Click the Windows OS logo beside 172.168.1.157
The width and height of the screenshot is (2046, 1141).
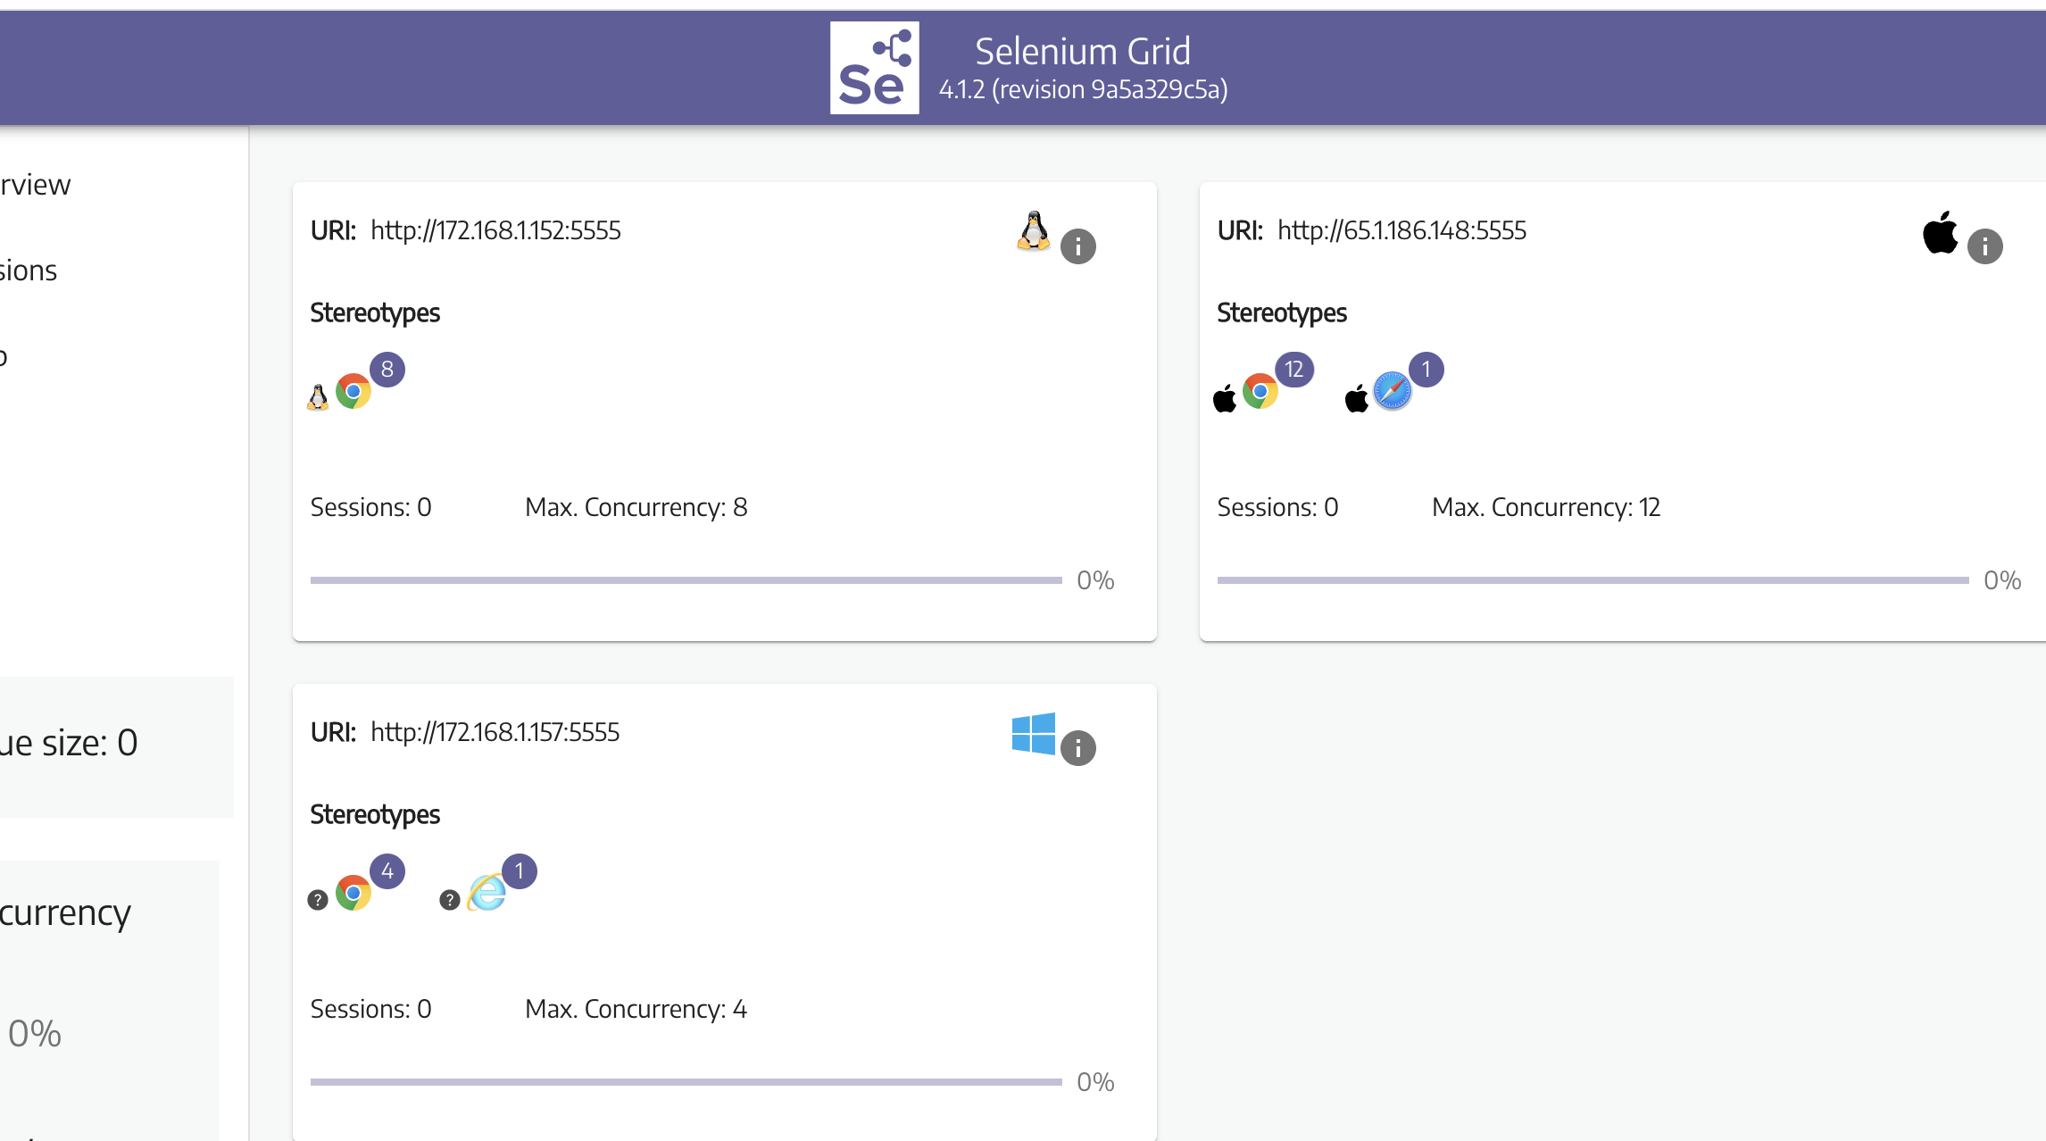tap(1034, 734)
